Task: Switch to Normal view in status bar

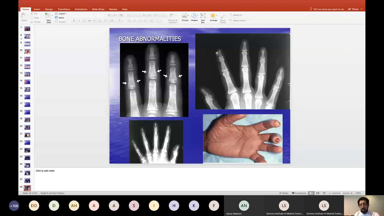Action: [x=311, y=193]
